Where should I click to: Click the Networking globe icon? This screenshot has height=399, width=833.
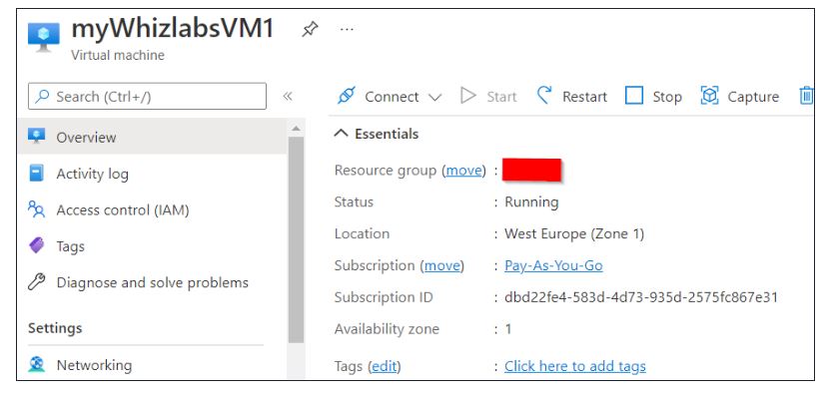click(36, 364)
